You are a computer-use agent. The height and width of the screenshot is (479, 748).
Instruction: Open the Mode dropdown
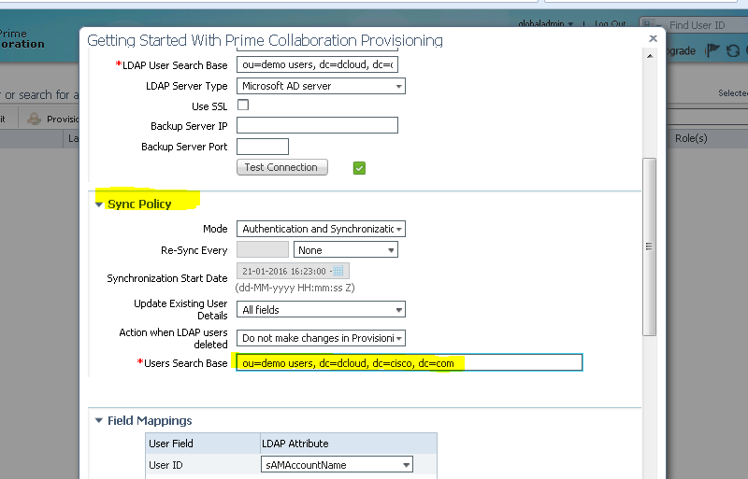(321, 229)
